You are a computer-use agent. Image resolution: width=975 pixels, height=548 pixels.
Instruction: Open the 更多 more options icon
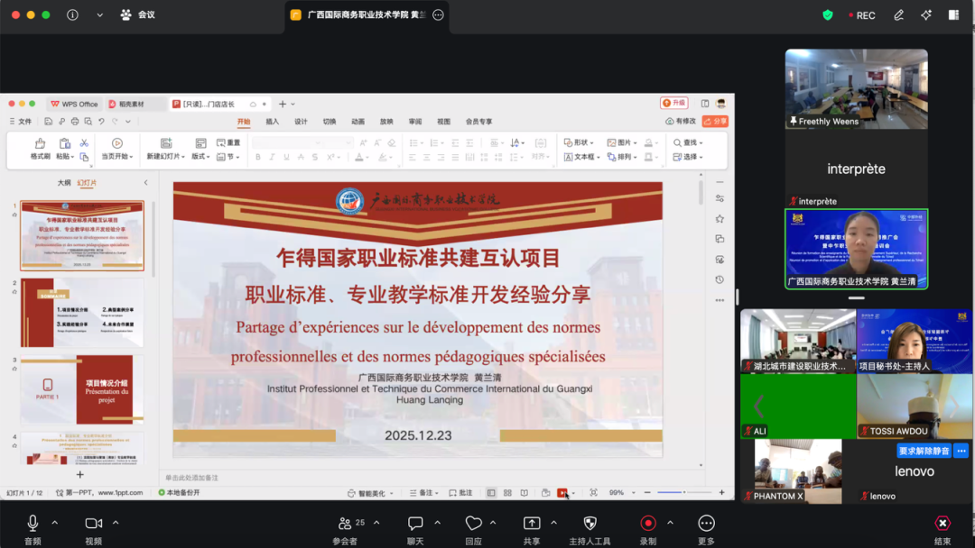[x=706, y=524]
